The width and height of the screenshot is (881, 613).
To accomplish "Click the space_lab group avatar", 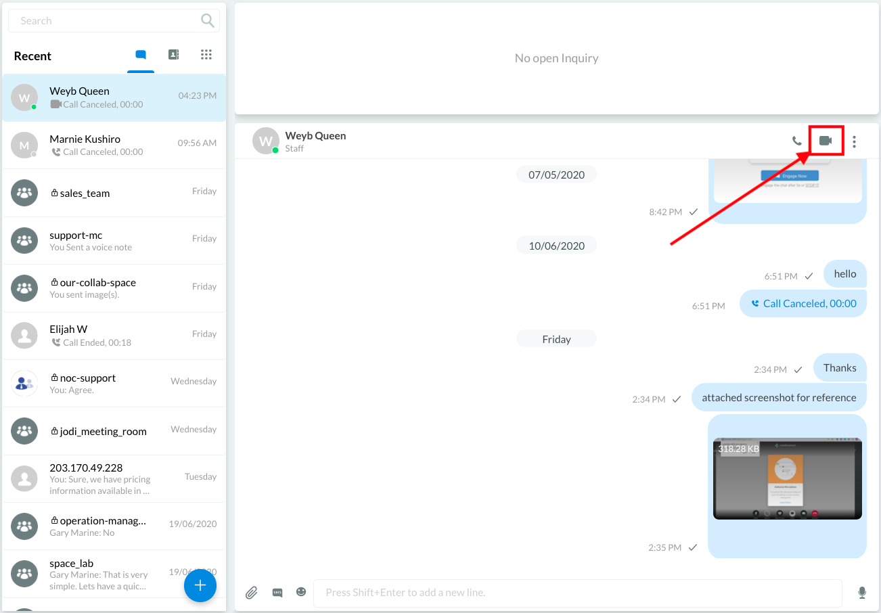I will point(24,574).
